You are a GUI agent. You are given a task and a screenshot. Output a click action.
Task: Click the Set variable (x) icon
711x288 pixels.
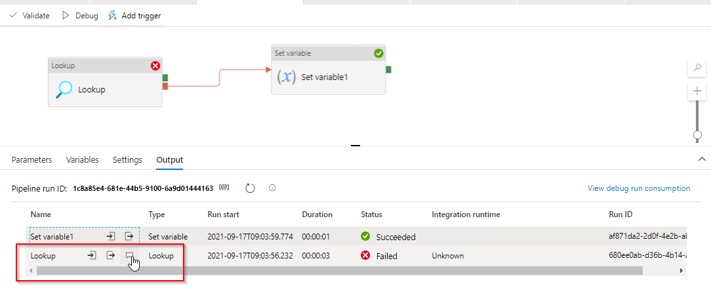pos(287,77)
